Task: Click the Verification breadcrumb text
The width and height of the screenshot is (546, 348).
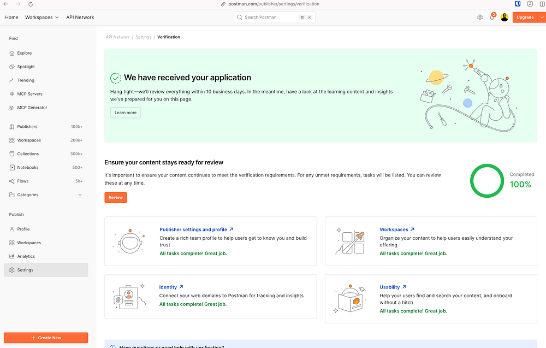Action: pyautogui.click(x=169, y=37)
